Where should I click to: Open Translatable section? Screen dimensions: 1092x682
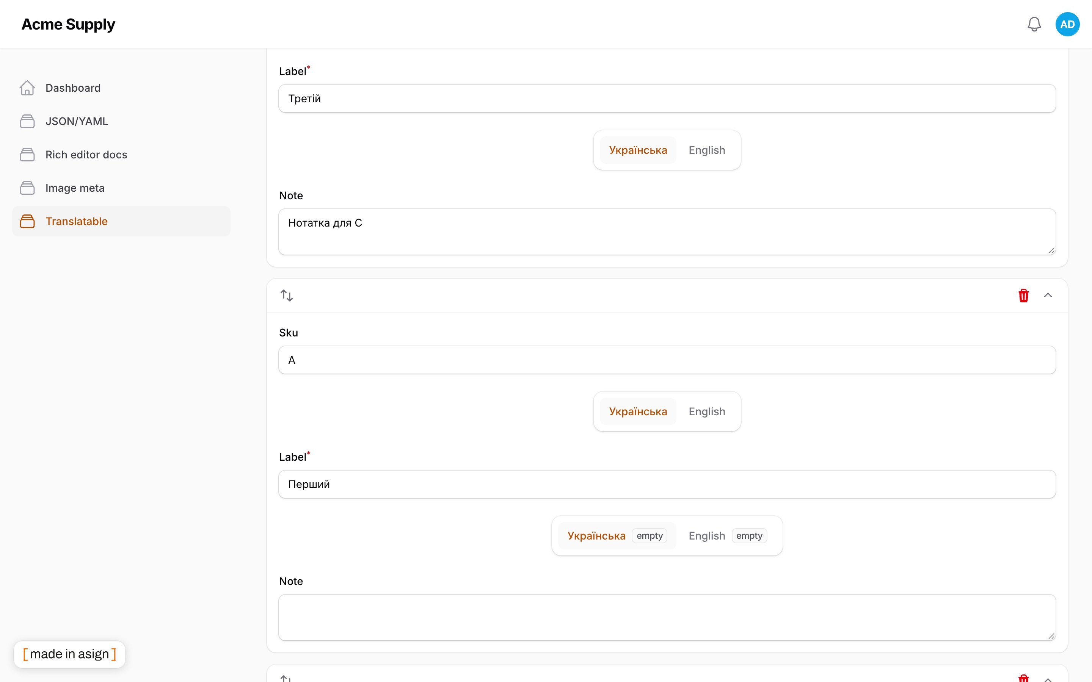(x=121, y=222)
